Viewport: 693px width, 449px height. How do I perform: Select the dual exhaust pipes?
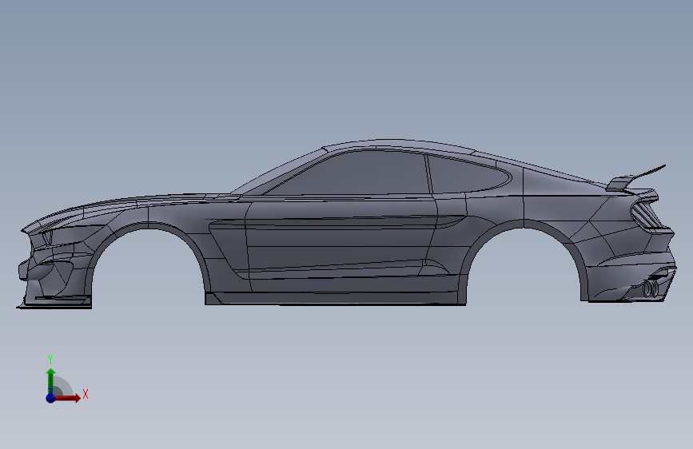651,288
